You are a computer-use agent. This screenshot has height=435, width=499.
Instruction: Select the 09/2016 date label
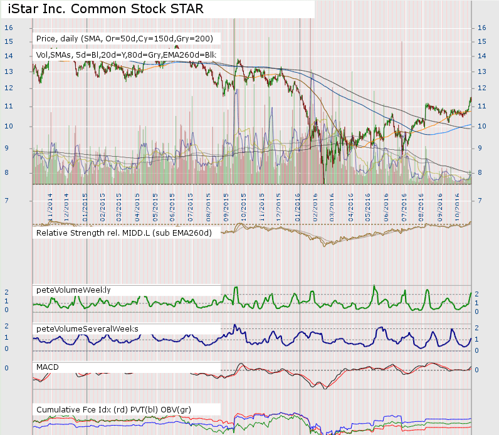[x=440, y=207]
